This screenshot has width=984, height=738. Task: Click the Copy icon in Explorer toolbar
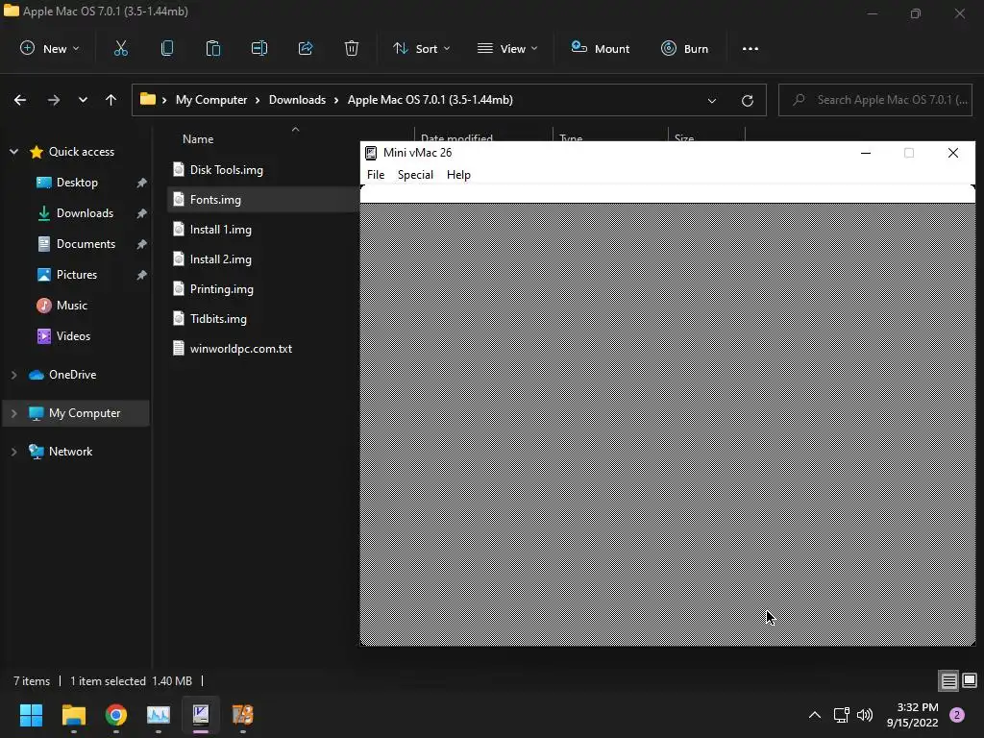point(167,48)
